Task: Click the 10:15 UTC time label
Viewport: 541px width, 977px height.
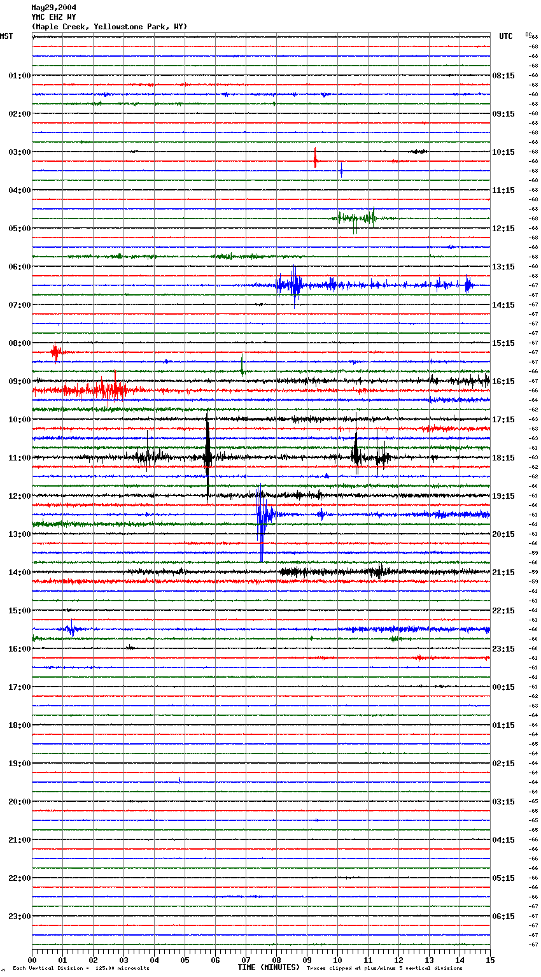Action: 503,152
